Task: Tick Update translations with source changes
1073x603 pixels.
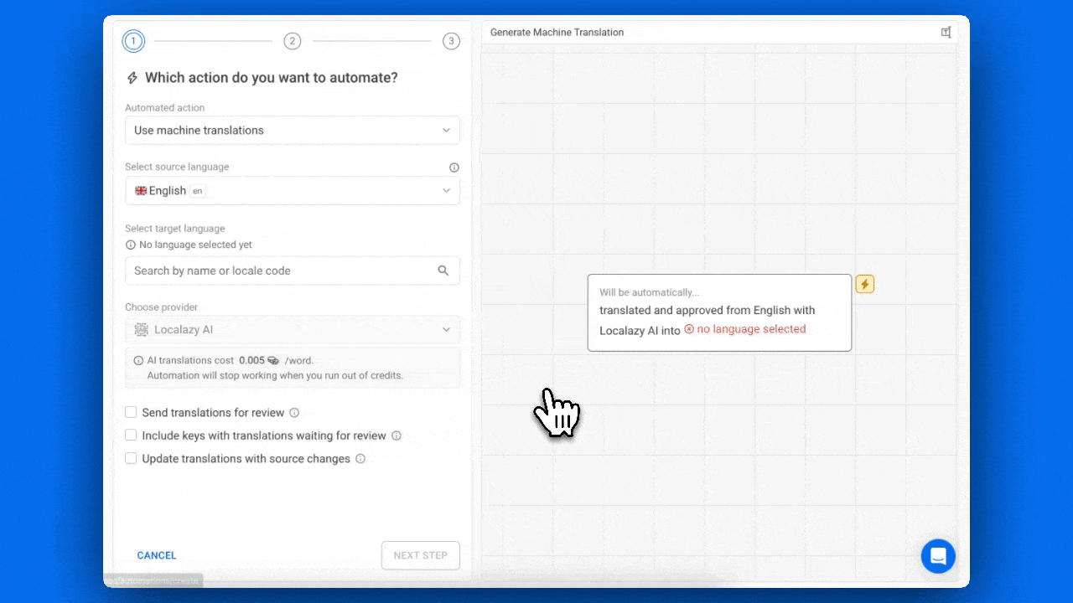Action: click(131, 458)
